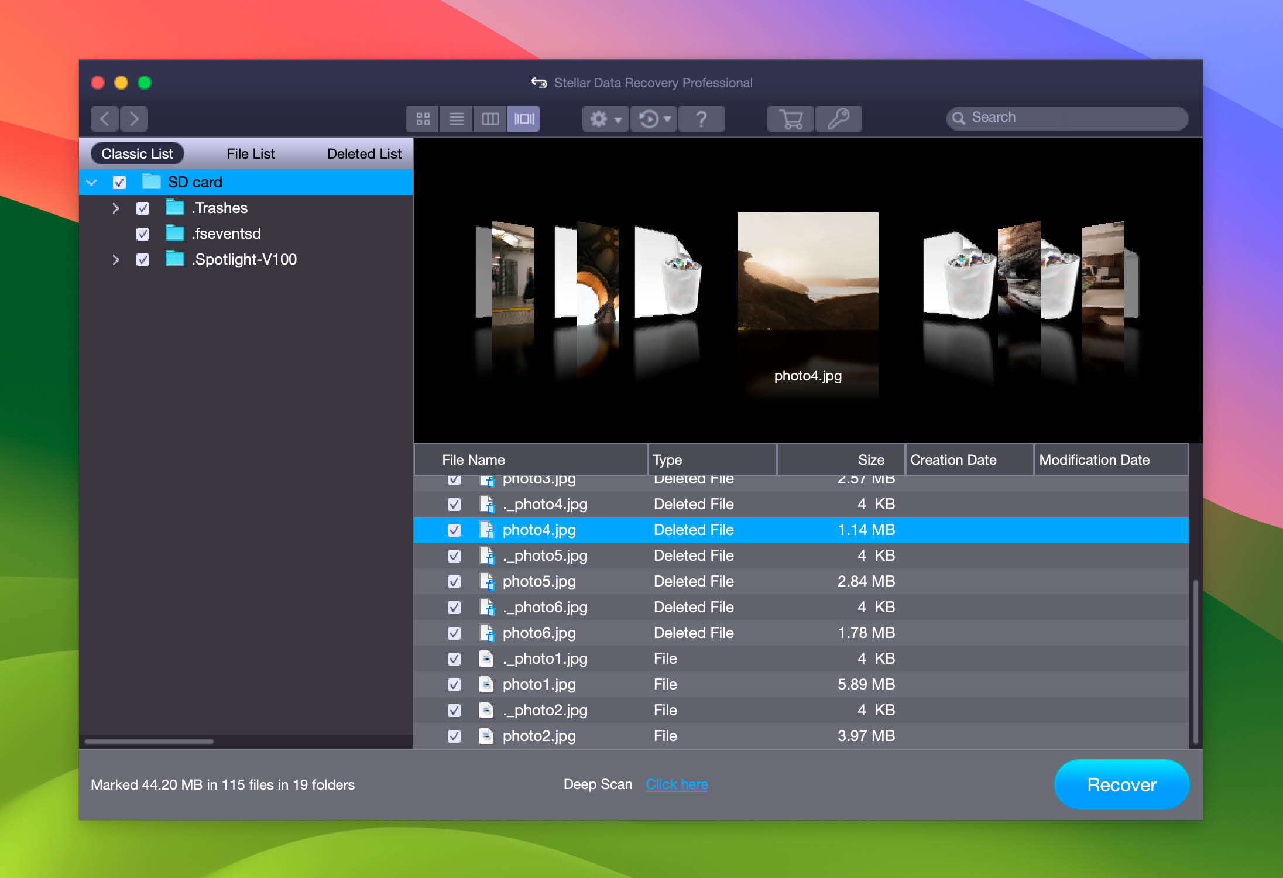Switch to cover flow view

[524, 119]
